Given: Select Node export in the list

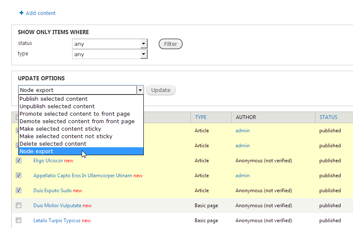Looking at the screenshot, I should click(36, 151).
